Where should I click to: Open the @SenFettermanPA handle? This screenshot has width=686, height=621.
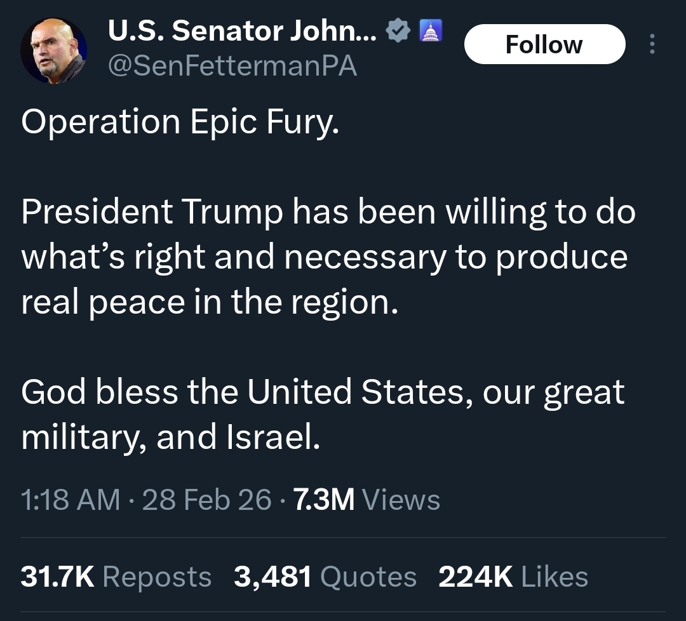[232, 66]
